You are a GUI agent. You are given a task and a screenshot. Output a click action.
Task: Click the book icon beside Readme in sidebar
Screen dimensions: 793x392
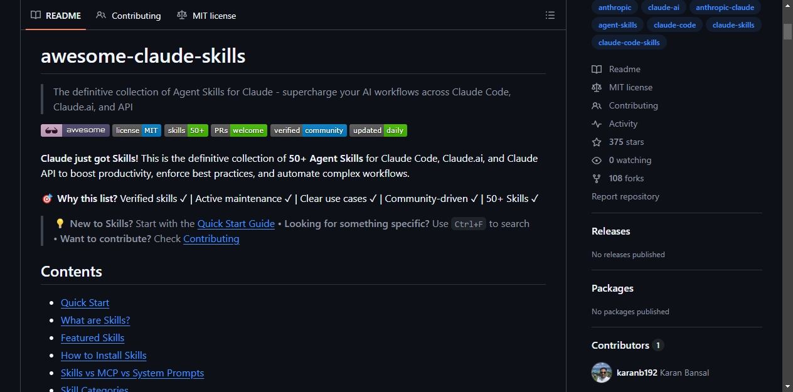(x=597, y=69)
